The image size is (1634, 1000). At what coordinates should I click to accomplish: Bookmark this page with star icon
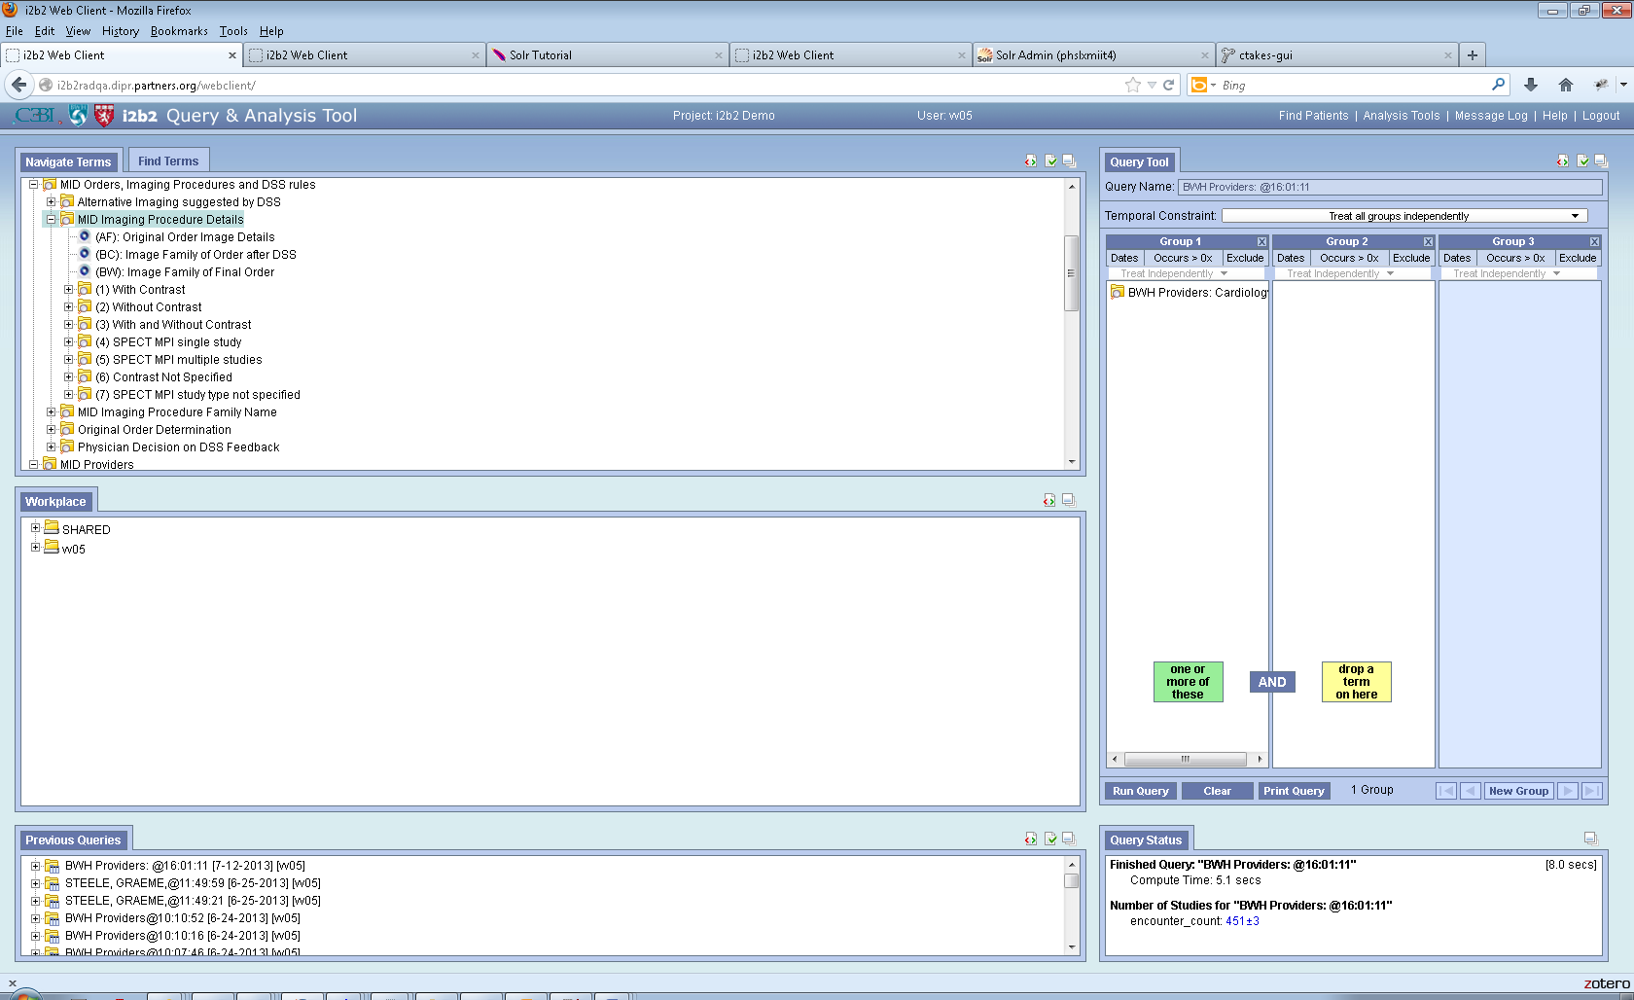[x=1133, y=86]
